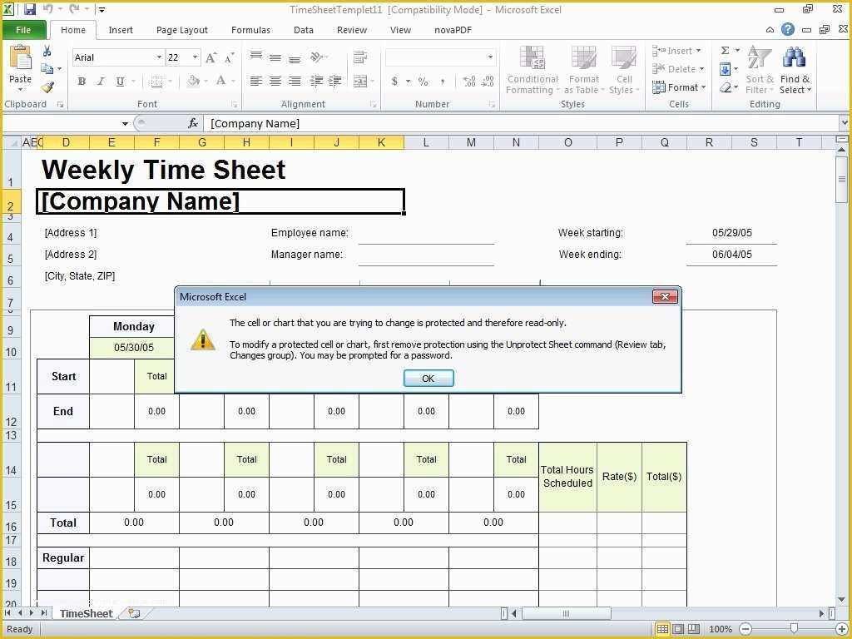Click the Accounting dollar sign format
Image resolution: width=852 pixels, height=639 pixels.
pos(395,82)
